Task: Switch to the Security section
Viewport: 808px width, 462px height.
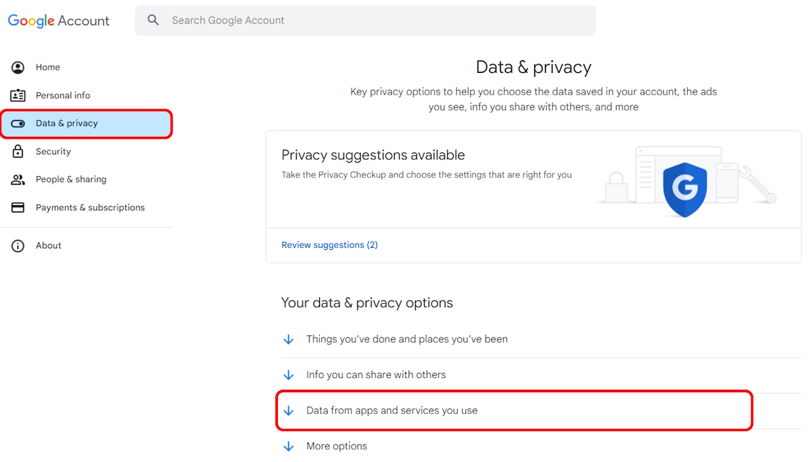Action: tap(53, 151)
